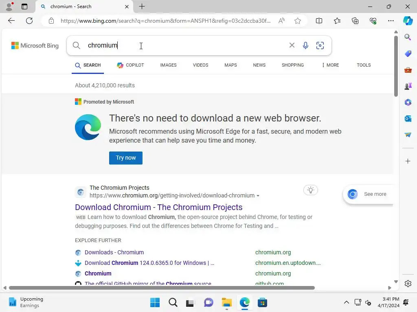Open Downloads - Chromium link
Image resolution: width=417 pixels, height=312 pixels.
pyautogui.click(x=114, y=252)
